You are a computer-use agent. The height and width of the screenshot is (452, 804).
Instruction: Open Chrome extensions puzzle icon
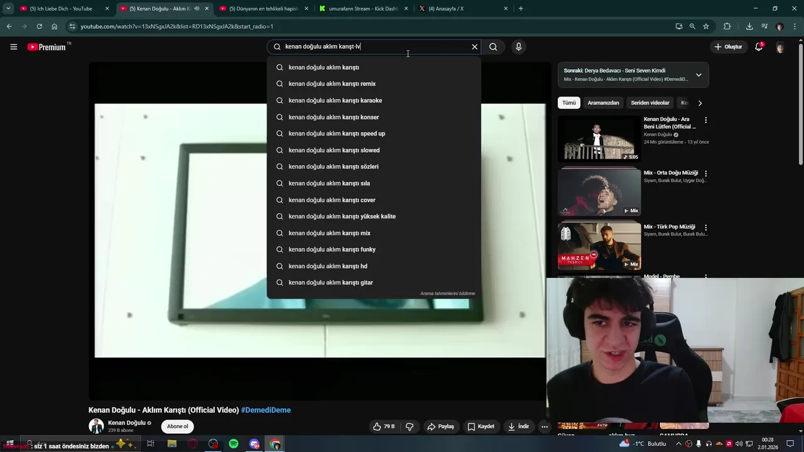[x=727, y=26]
